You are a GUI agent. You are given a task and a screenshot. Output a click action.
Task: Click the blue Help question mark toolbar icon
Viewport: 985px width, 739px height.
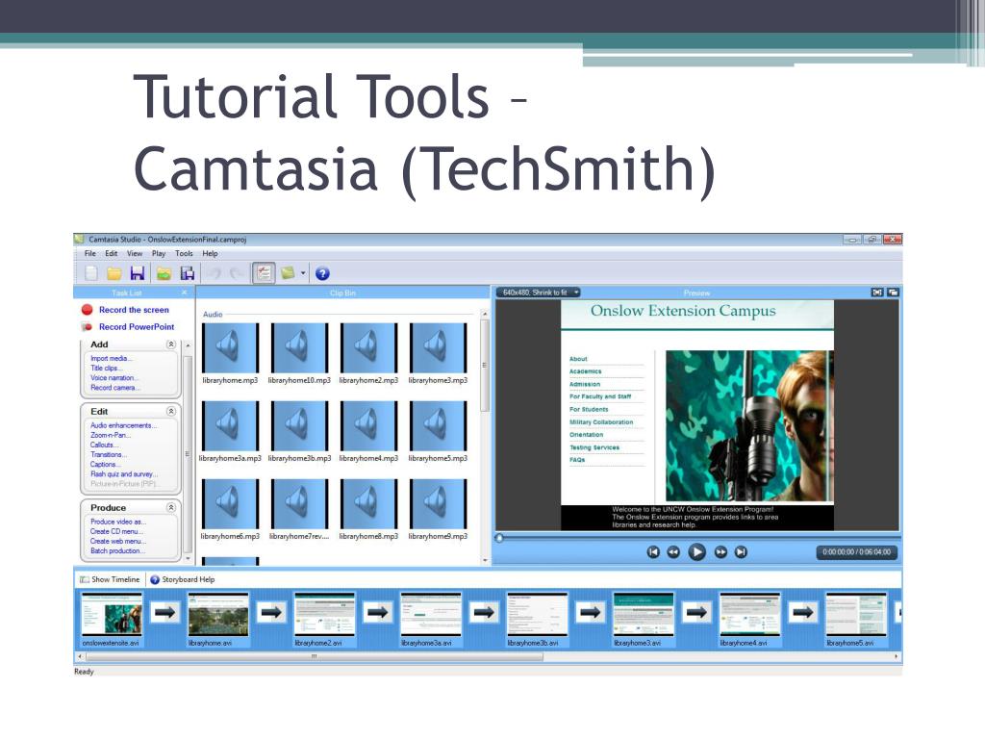tap(322, 273)
